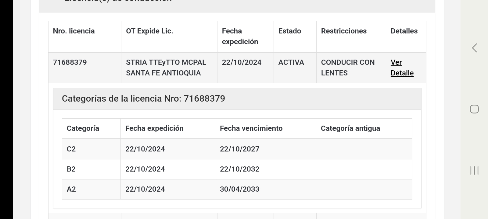
Task: Click the Categorías de la licencia heading
Action: pyautogui.click(x=143, y=99)
